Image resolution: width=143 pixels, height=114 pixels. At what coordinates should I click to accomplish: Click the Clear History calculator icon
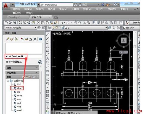(x=12, y=39)
